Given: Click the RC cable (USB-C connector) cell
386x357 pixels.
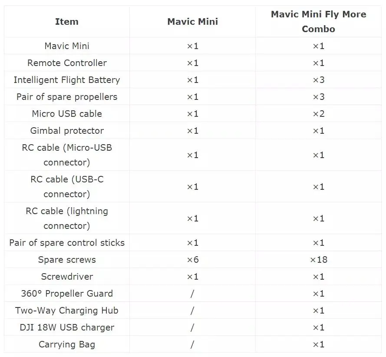Looking at the screenshot, I should [x=67, y=187].
